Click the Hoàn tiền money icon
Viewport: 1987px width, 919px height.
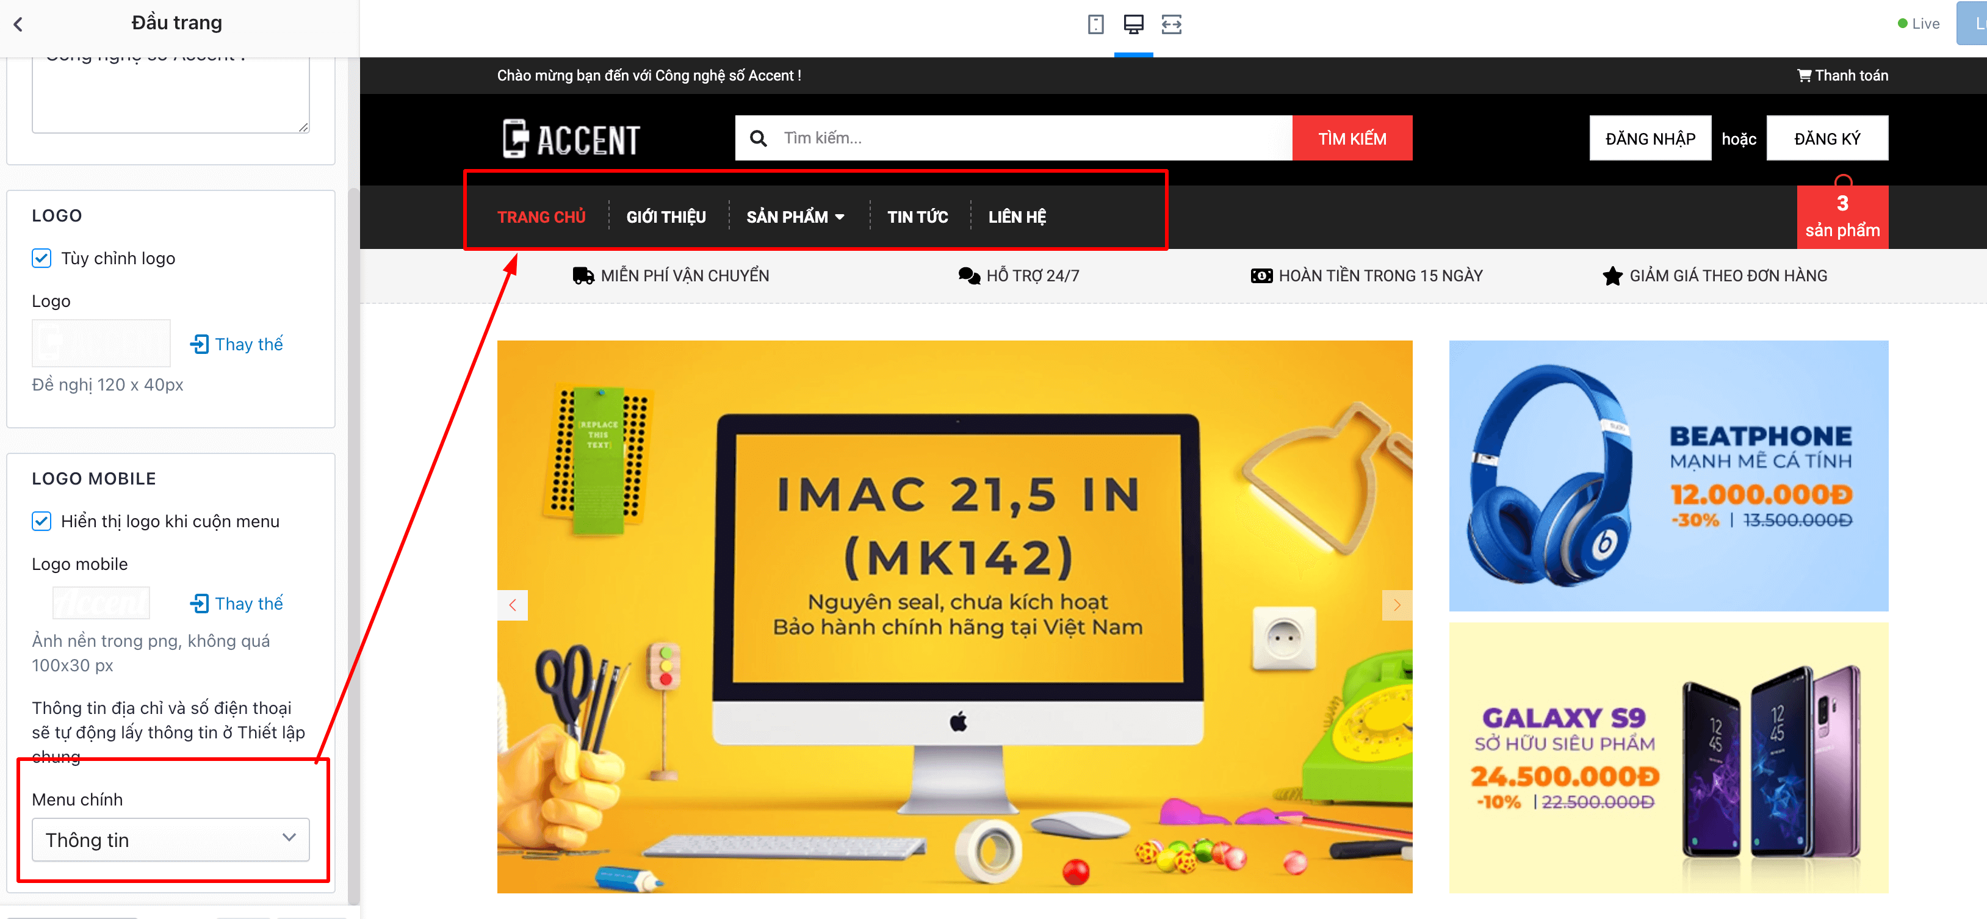(1261, 275)
